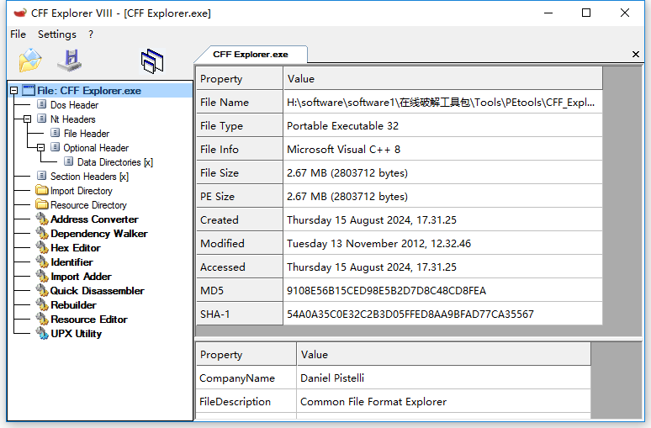Click the Nt Headers page icon

pyautogui.click(x=41, y=119)
